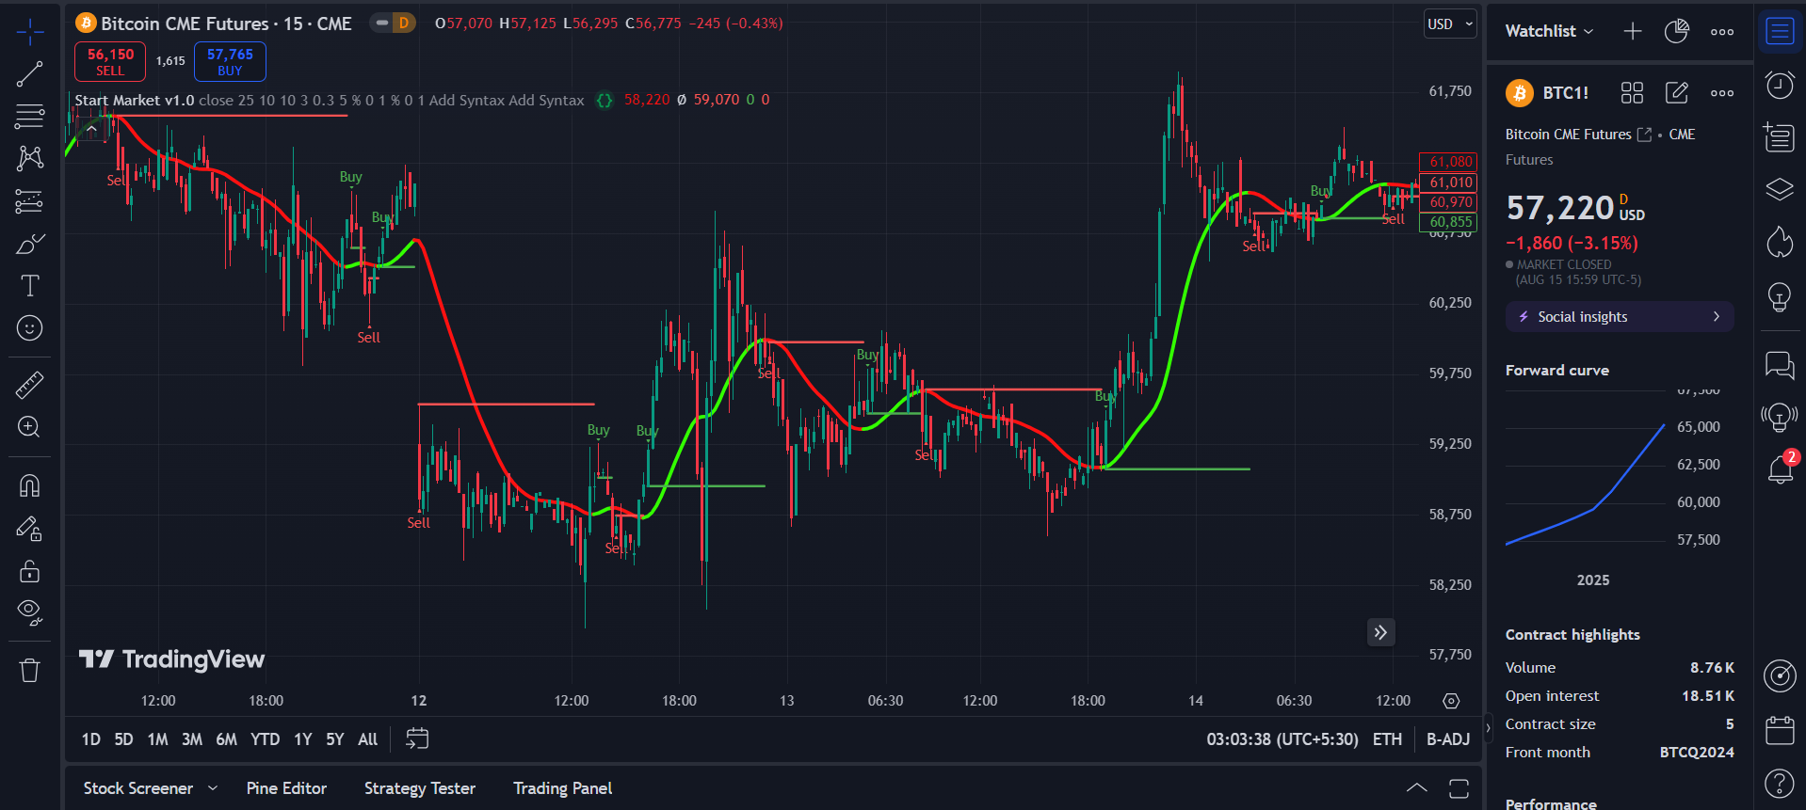This screenshot has width=1806, height=810.
Task: Open the Fibonacci and Gann tools
Action: tap(30, 117)
